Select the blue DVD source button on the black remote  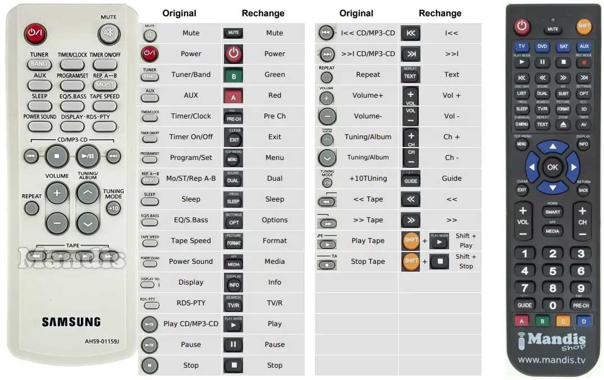[542, 47]
